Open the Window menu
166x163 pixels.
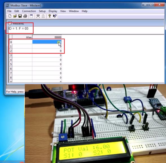point(74,11)
